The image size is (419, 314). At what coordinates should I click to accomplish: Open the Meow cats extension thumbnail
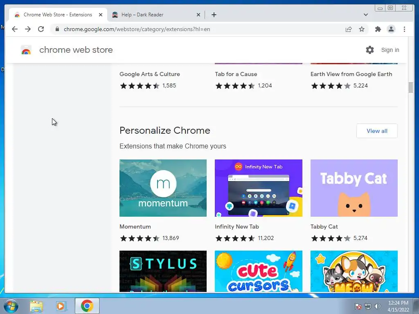pyautogui.click(x=354, y=271)
